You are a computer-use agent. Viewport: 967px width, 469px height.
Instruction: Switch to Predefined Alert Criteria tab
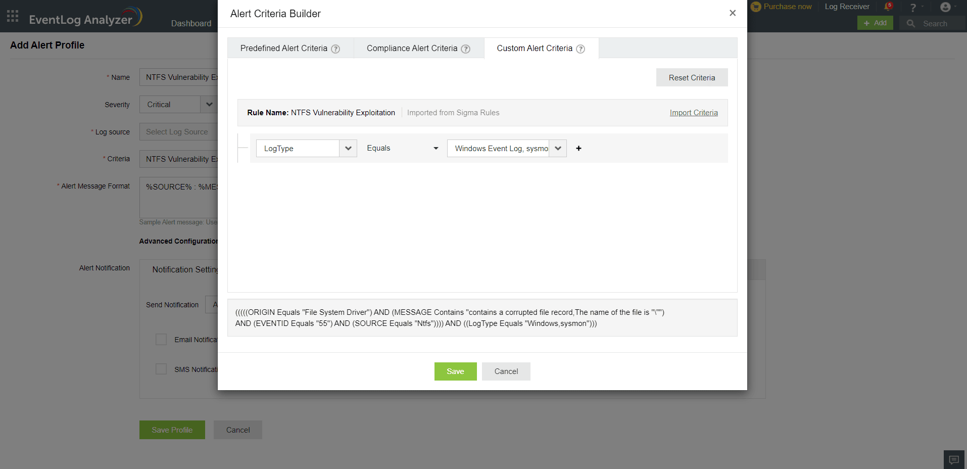291,49
